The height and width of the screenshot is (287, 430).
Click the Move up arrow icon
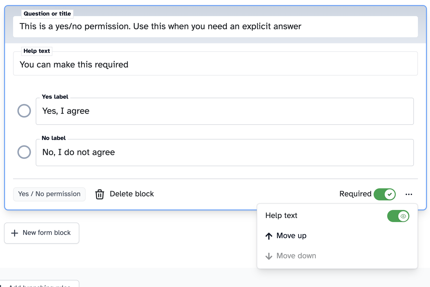tap(269, 236)
